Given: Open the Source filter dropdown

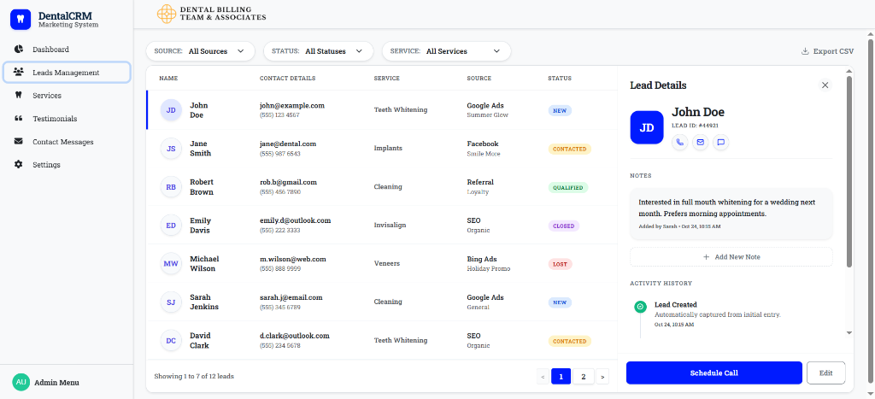Looking at the screenshot, I should 200,50.
